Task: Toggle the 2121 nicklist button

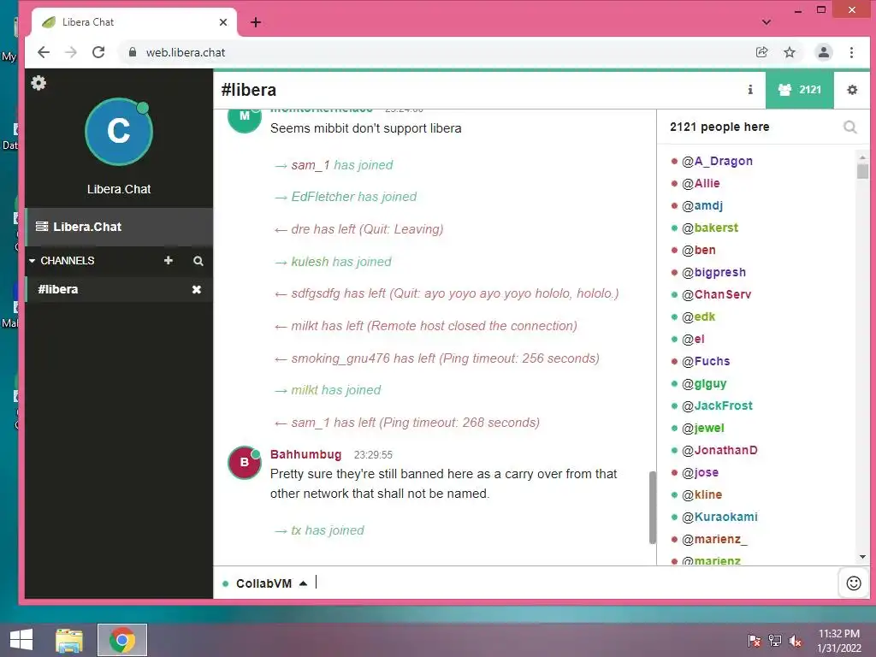Action: [800, 89]
